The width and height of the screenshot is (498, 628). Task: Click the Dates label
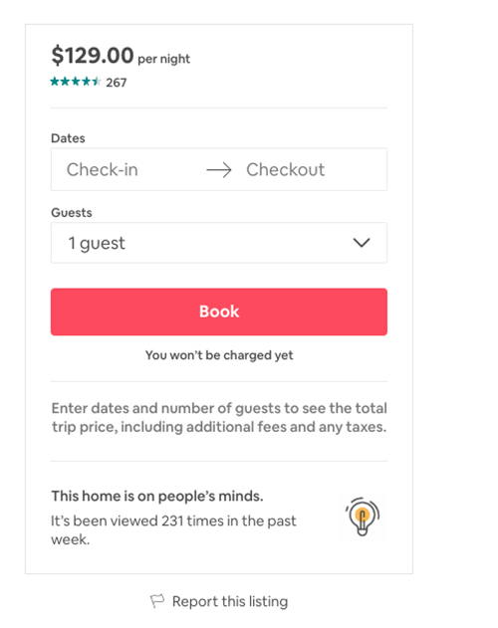(68, 138)
